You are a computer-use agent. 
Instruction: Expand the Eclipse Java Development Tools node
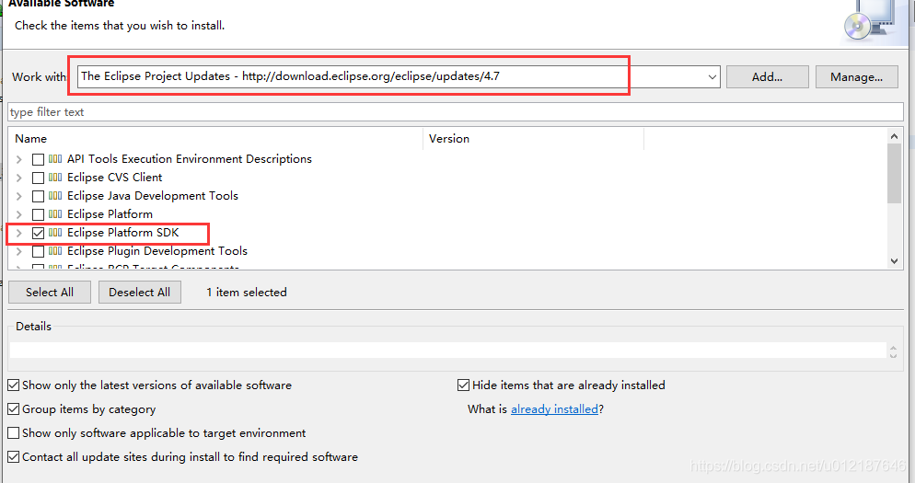(x=19, y=196)
